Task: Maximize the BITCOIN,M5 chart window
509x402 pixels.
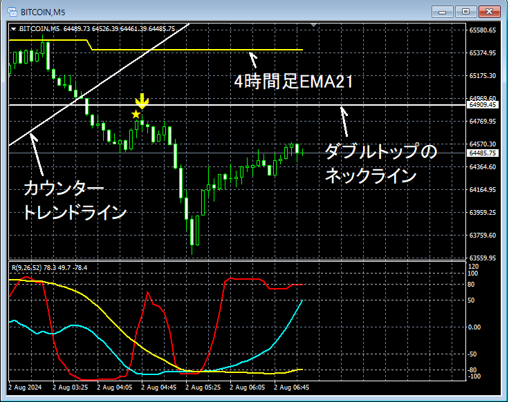Action: [465, 12]
